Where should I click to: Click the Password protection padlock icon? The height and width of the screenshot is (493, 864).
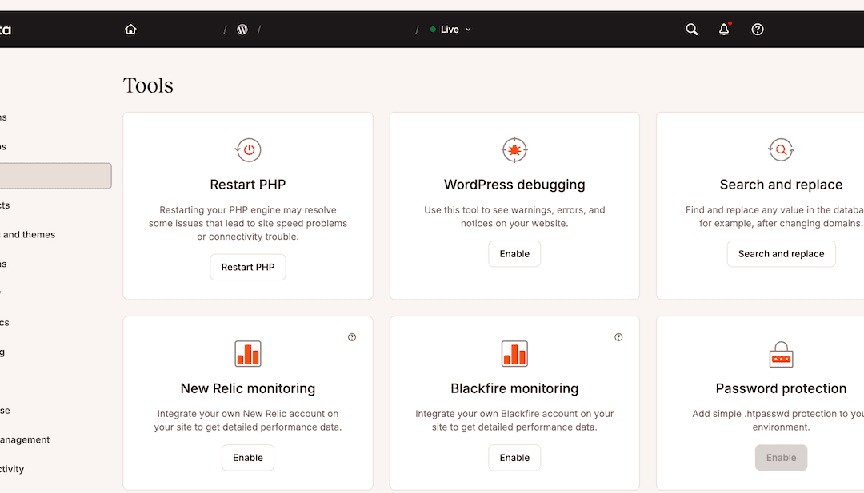pyautogui.click(x=781, y=353)
